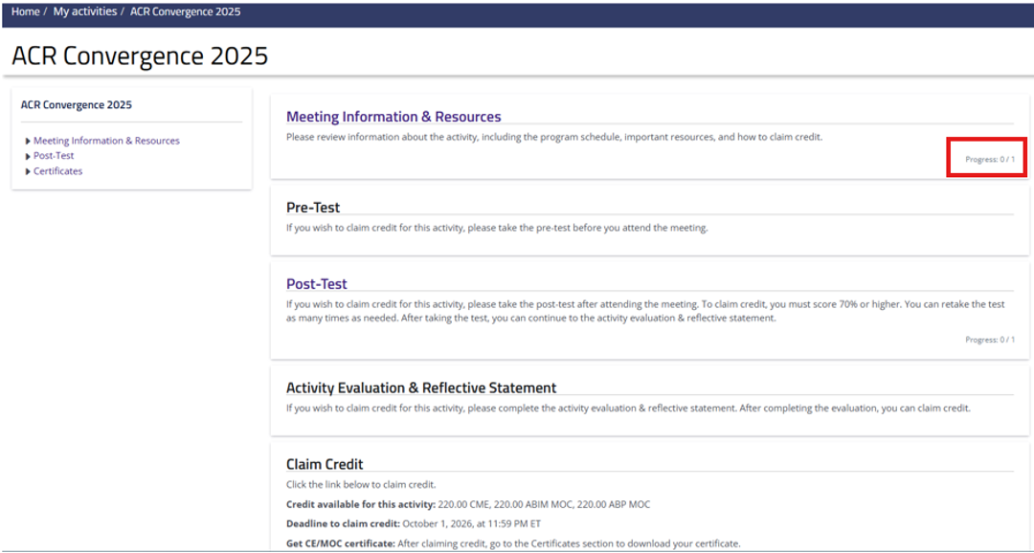Image resolution: width=1034 pixels, height=553 pixels.
Task: Click Progress 0 / 1 under Meeting Information
Action: point(990,160)
